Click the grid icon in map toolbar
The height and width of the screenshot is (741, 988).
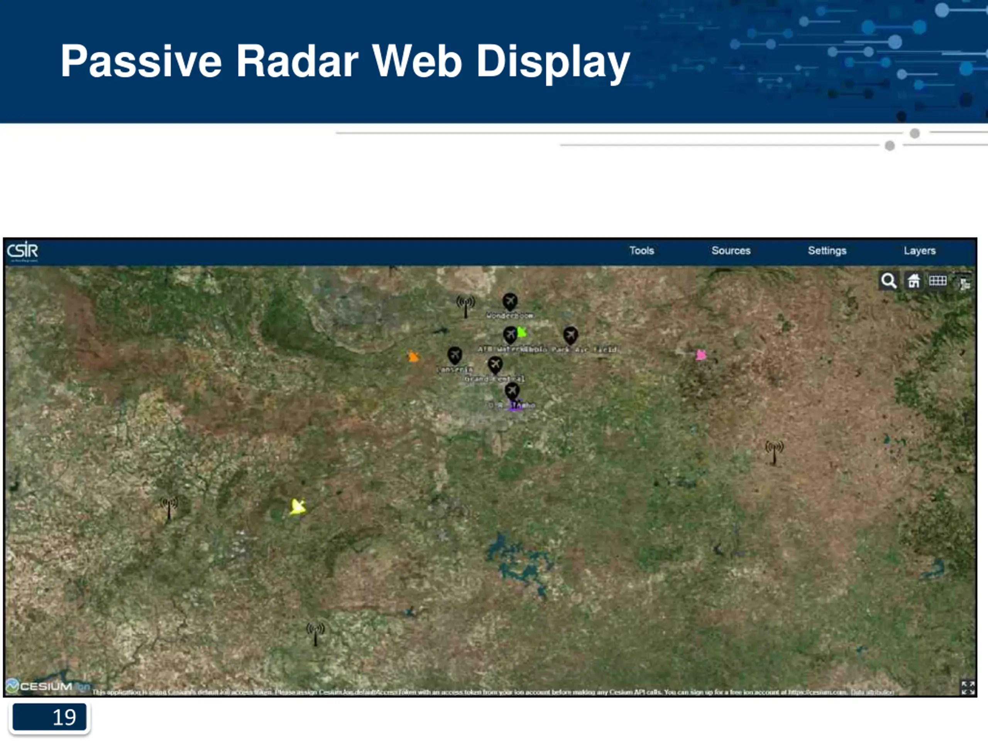[x=937, y=281]
